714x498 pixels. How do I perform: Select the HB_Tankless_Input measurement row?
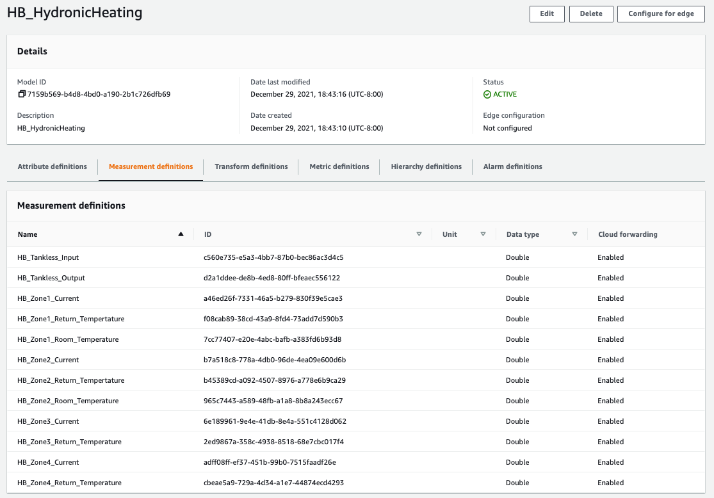(48, 257)
